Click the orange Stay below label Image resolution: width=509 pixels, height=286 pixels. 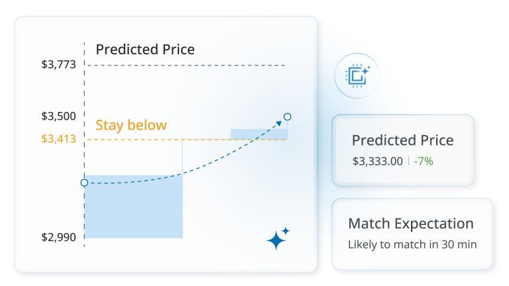pos(131,125)
